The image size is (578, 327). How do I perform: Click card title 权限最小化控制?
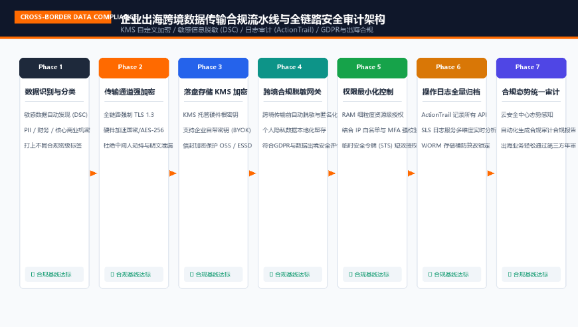click(x=368, y=92)
